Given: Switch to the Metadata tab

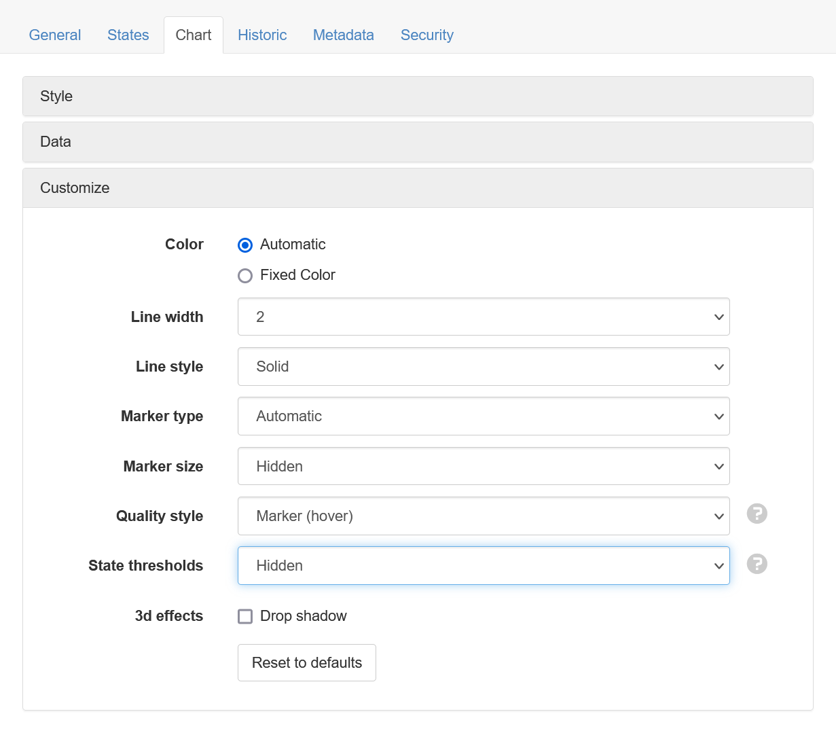Looking at the screenshot, I should tap(343, 35).
